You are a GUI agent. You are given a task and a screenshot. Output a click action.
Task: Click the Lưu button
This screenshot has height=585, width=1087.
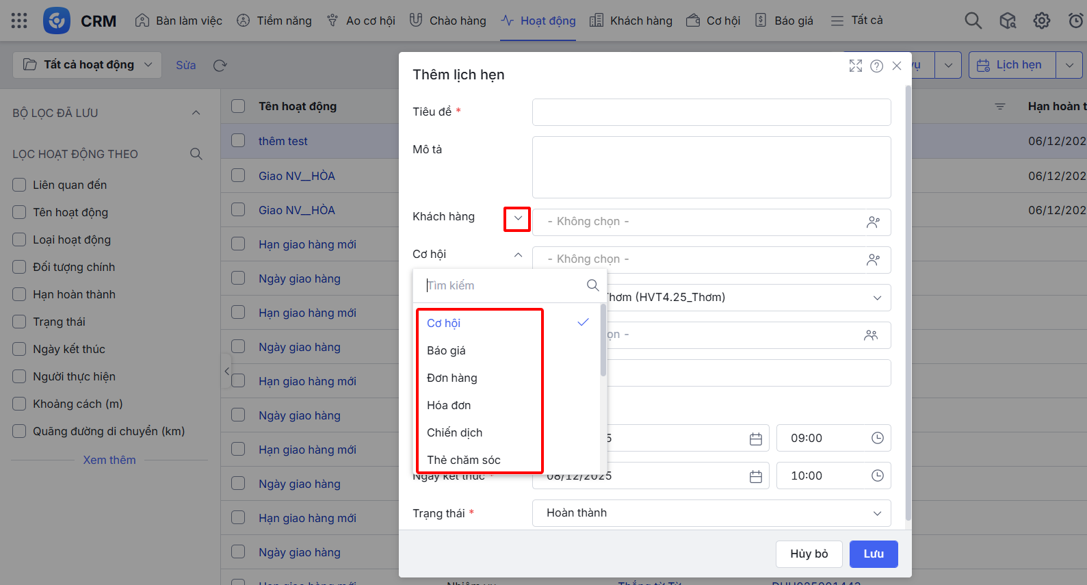coord(873,554)
